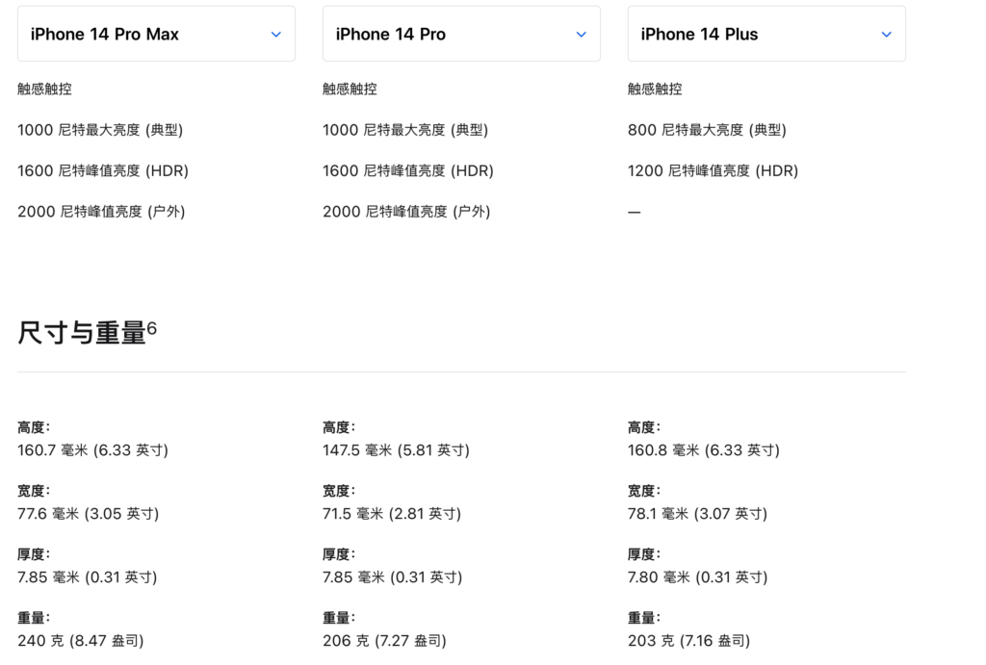The height and width of the screenshot is (665, 986).
Task: Click the chevron arrow beside iPhone 14 Pro
Action: point(582,35)
